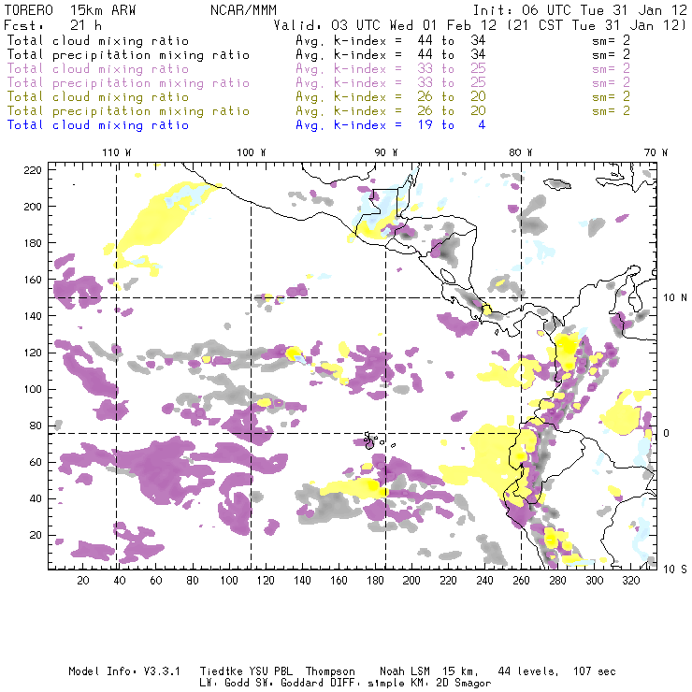Select purple 'Total precipitation mixing ratio' legend line
Image resolution: width=692 pixels, height=692 pixels.
(x=128, y=83)
